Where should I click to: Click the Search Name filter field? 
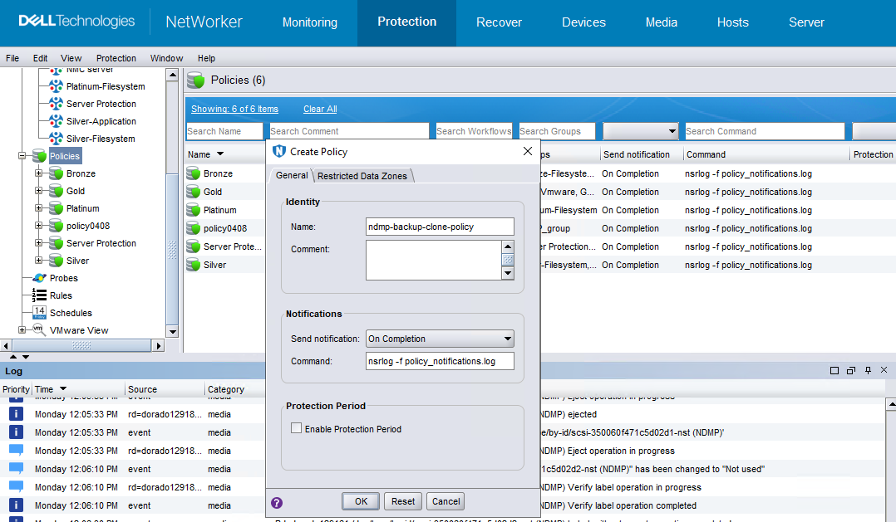point(224,131)
